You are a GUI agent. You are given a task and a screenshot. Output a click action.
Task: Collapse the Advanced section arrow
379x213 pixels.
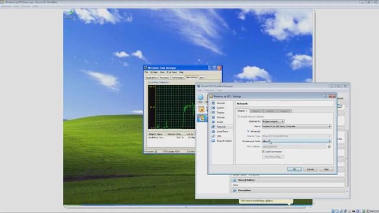click(248, 131)
